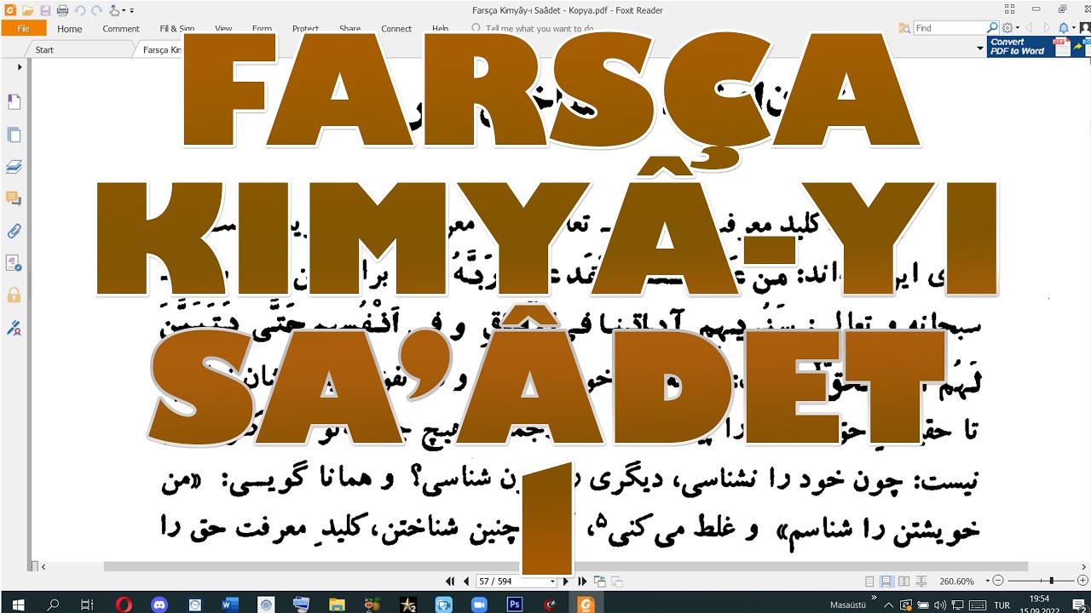Open the Connect ribbon tab
This screenshot has height=613, width=1091.
pyautogui.click(x=396, y=28)
